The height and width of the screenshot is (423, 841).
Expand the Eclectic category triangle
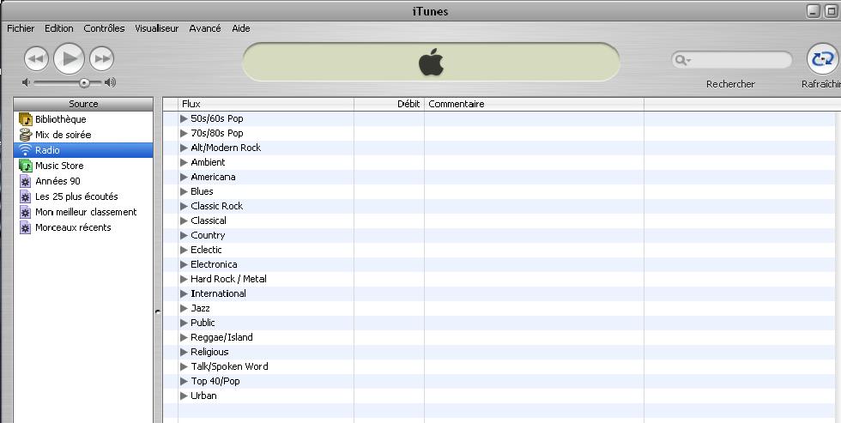tap(184, 250)
